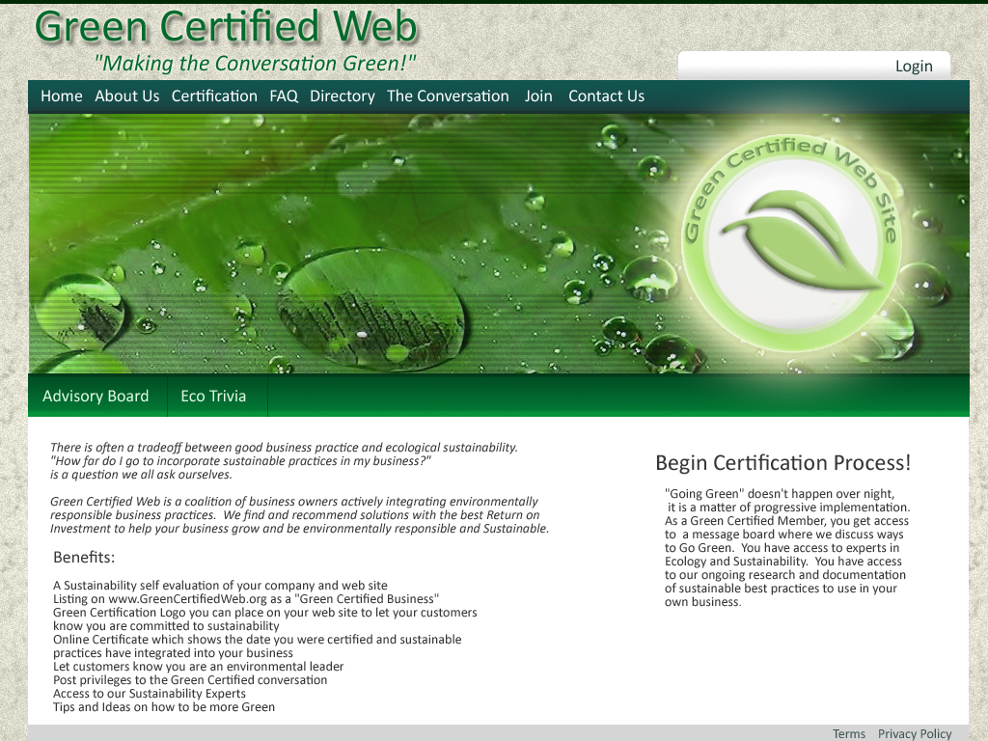Open the FAQ page
988x741 pixels.
(x=284, y=96)
